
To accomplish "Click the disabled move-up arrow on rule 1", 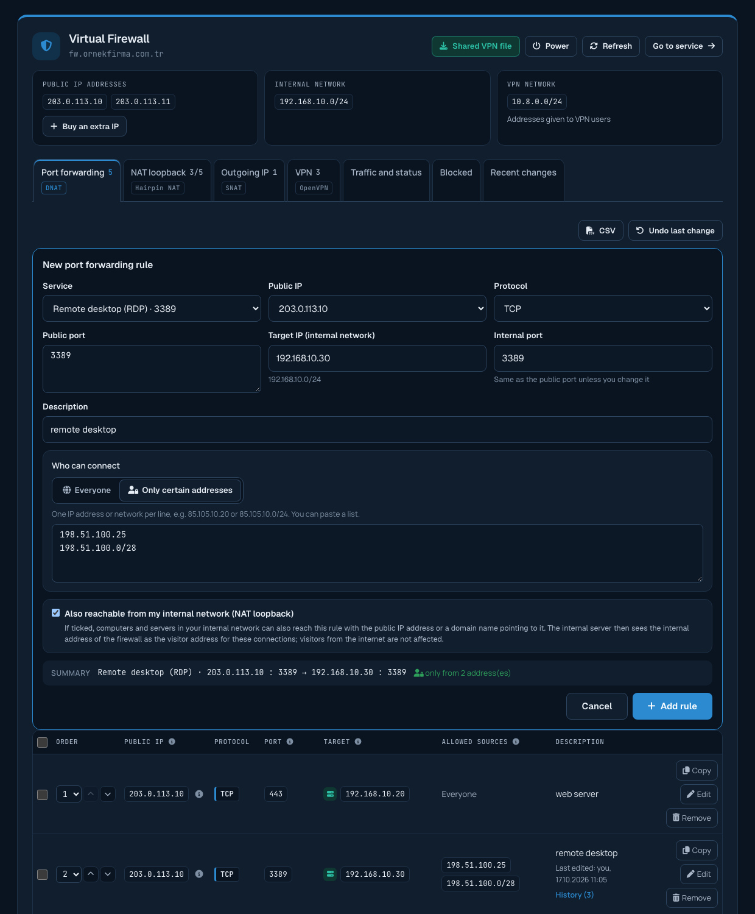I will [x=91, y=794].
